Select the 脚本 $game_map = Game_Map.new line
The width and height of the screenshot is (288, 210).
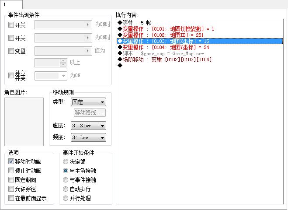click(x=200, y=53)
